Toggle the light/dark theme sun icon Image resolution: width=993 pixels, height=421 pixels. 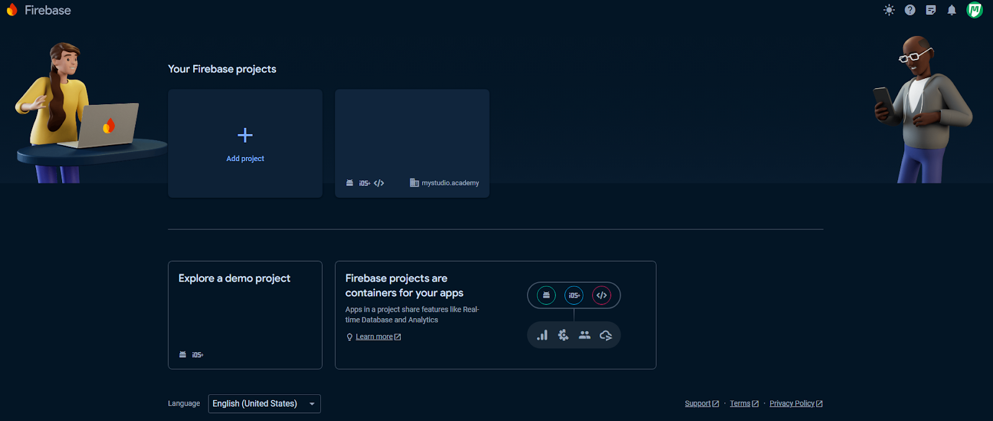(889, 10)
